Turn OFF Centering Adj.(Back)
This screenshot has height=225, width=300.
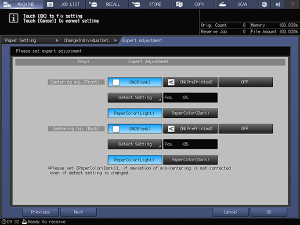[x=246, y=129]
